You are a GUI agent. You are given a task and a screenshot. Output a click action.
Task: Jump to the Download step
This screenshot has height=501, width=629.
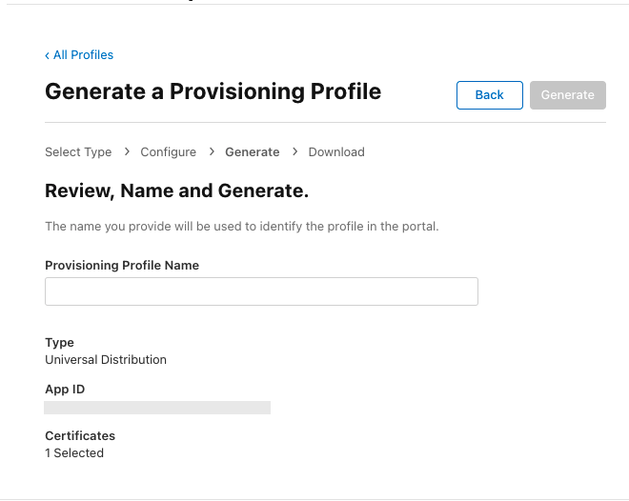tap(336, 152)
